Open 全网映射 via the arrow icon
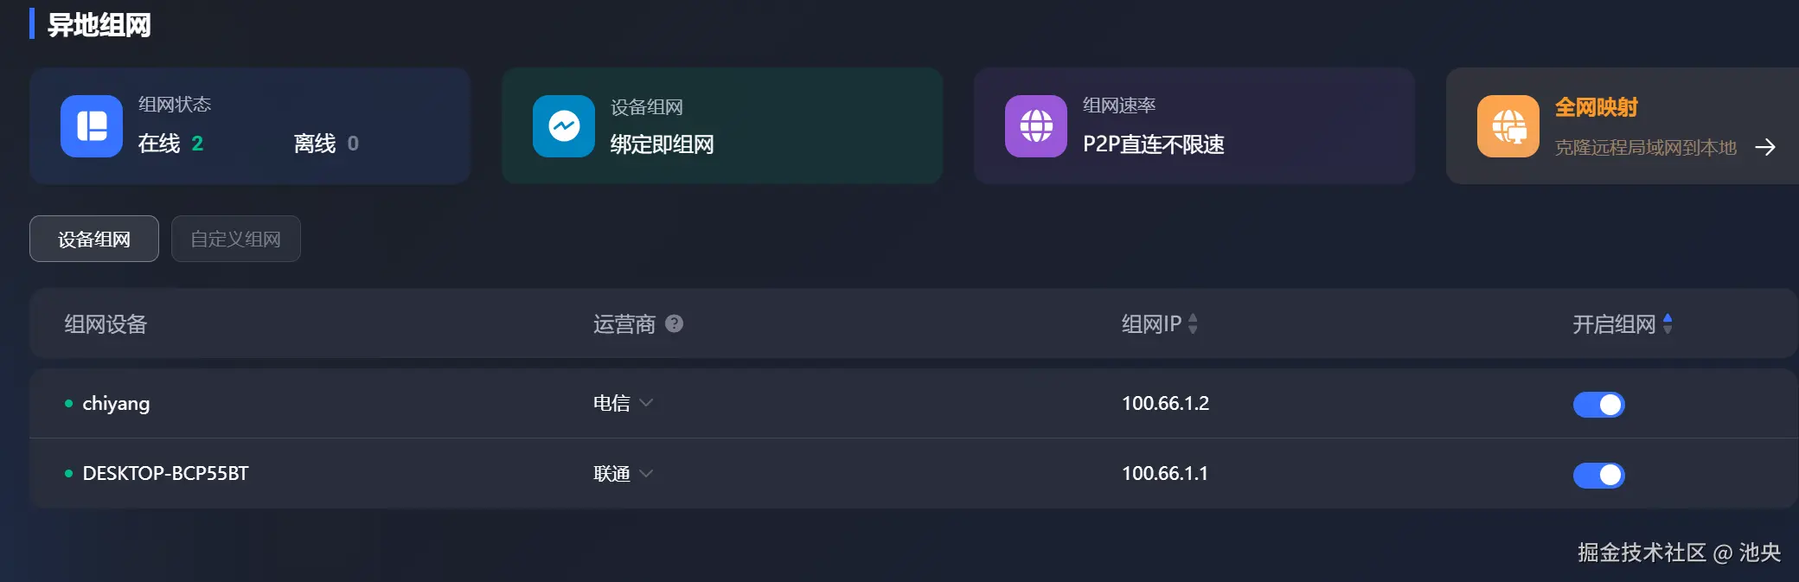 1766,147
